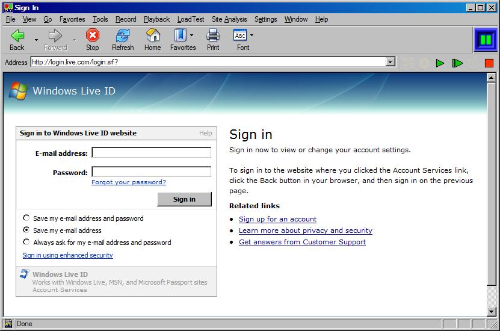The height and width of the screenshot is (331, 500).
Task: Open the Favorites toolbar dropdown arrow
Action: (x=192, y=35)
